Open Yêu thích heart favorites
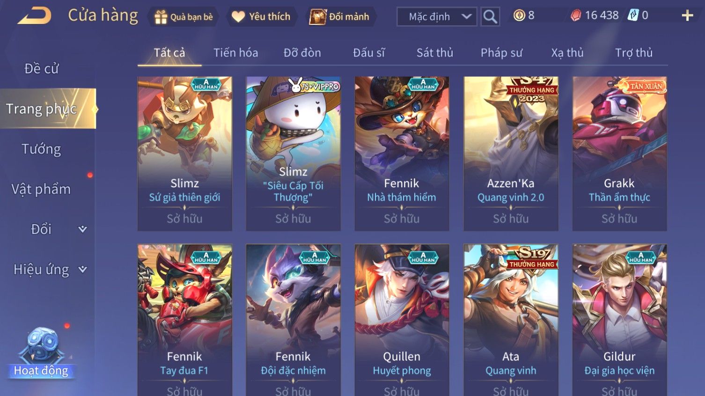Viewport: 705px width, 396px height. pyautogui.click(x=238, y=17)
